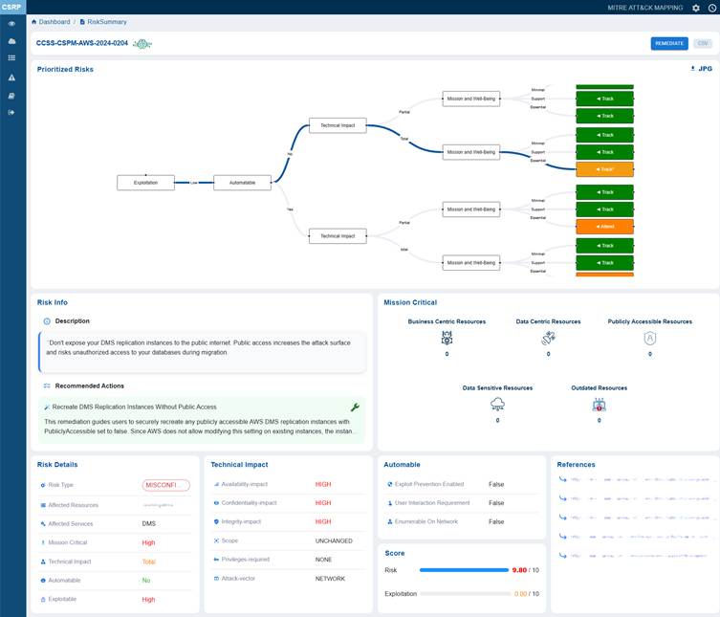Click the cloud icon in the sidebar
This screenshot has width=720, height=617.
tap(11, 41)
